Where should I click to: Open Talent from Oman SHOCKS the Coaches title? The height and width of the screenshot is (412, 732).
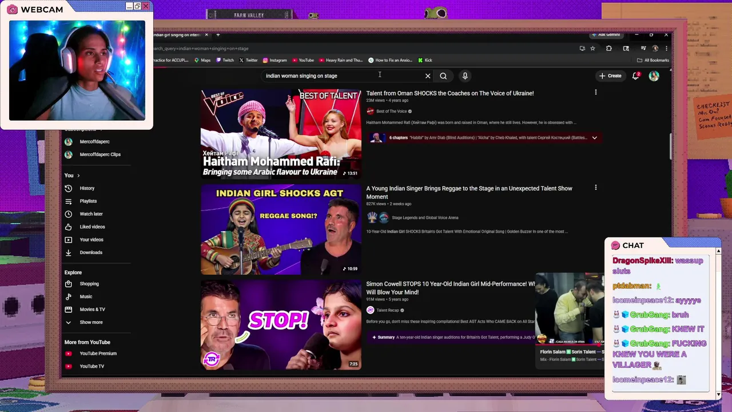450,93
